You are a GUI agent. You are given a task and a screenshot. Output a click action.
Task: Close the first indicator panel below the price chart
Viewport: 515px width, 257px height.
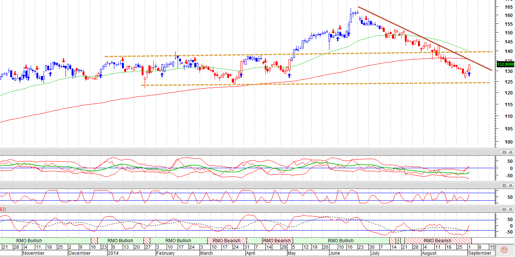510,152
